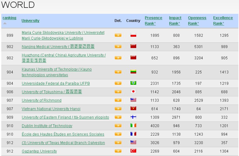Click the Finland flag icon

133,117
